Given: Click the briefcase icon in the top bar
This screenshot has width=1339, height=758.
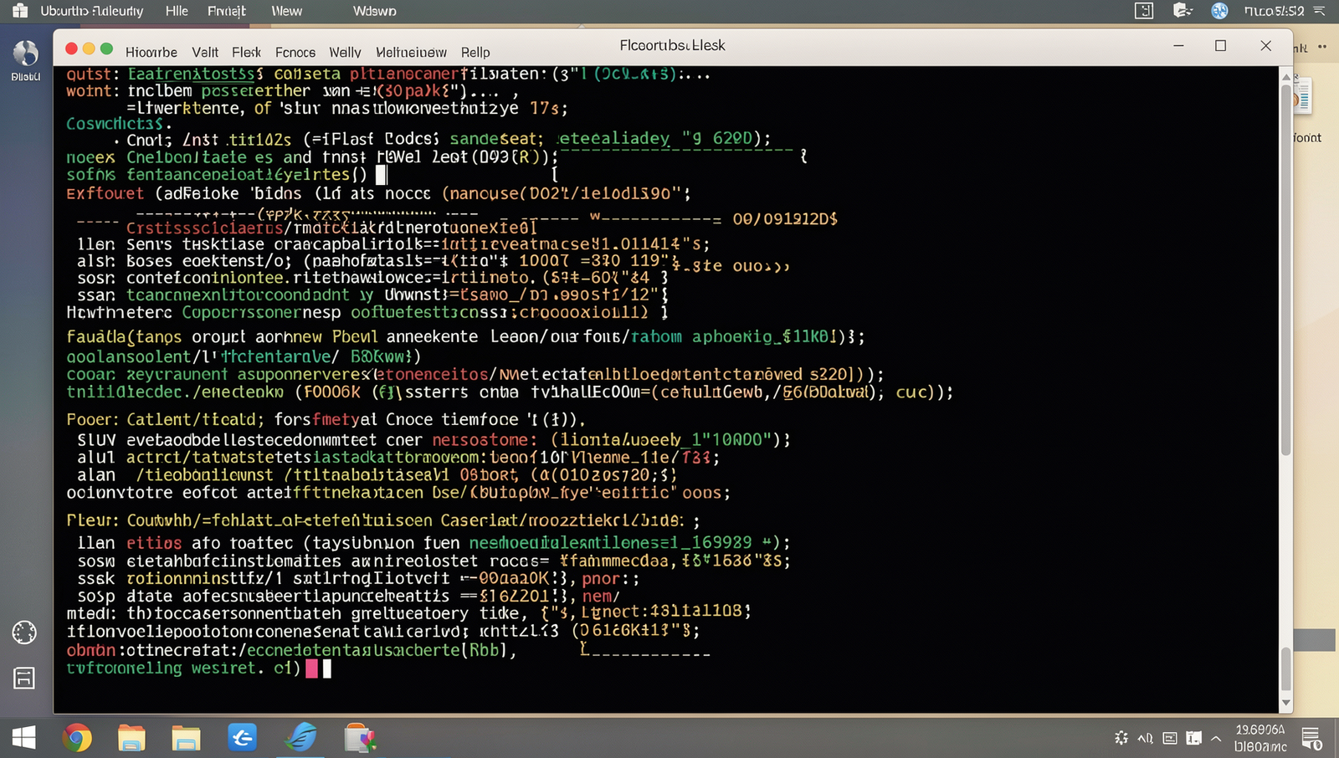Looking at the screenshot, I should point(20,11).
